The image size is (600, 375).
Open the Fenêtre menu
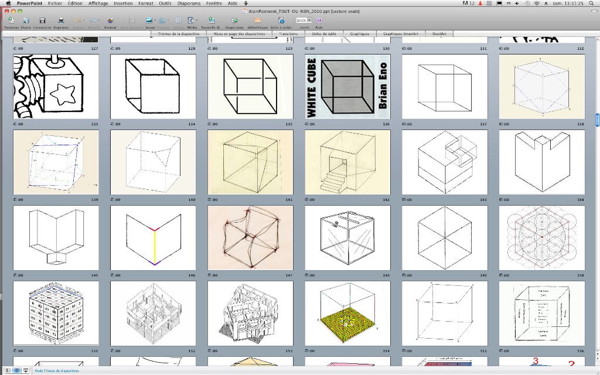coord(214,4)
